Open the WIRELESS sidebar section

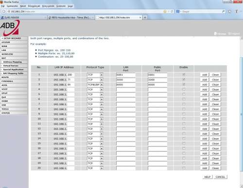14,54
